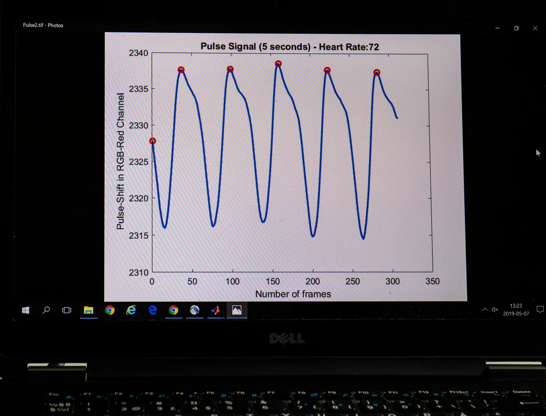
Task: Open the Action Center notifications icon
Action: click(541, 309)
